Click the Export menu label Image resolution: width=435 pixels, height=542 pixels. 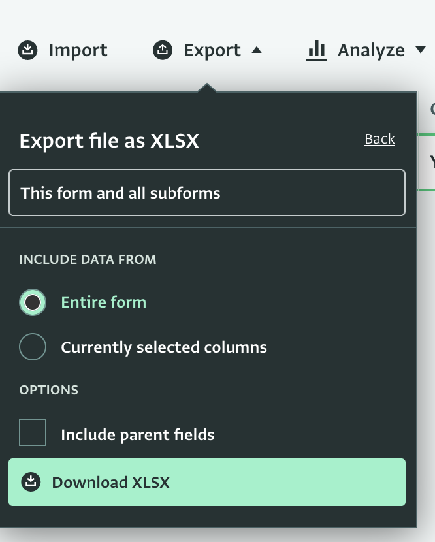[212, 50]
